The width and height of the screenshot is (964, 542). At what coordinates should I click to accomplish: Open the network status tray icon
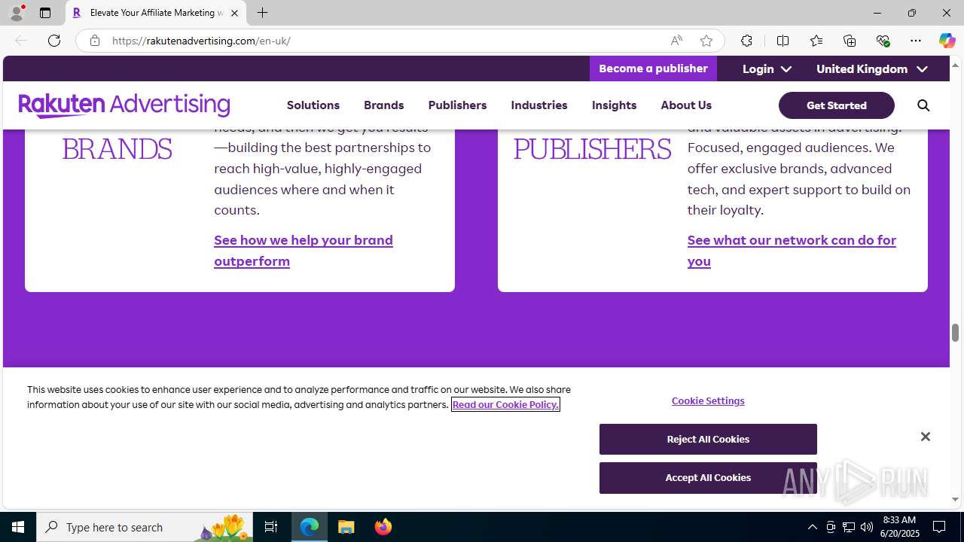(x=849, y=527)
